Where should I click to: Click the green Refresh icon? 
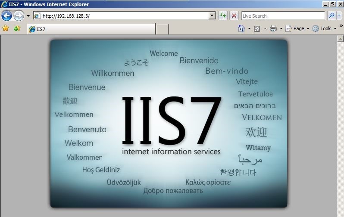pyautogui.click(x=223, y=15)
